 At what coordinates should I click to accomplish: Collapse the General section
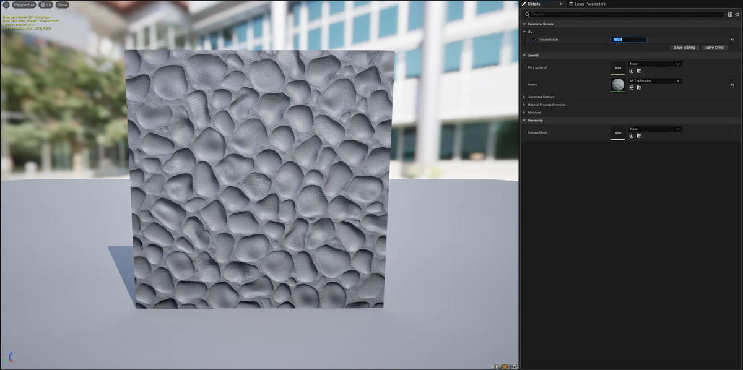pos(524,56)
